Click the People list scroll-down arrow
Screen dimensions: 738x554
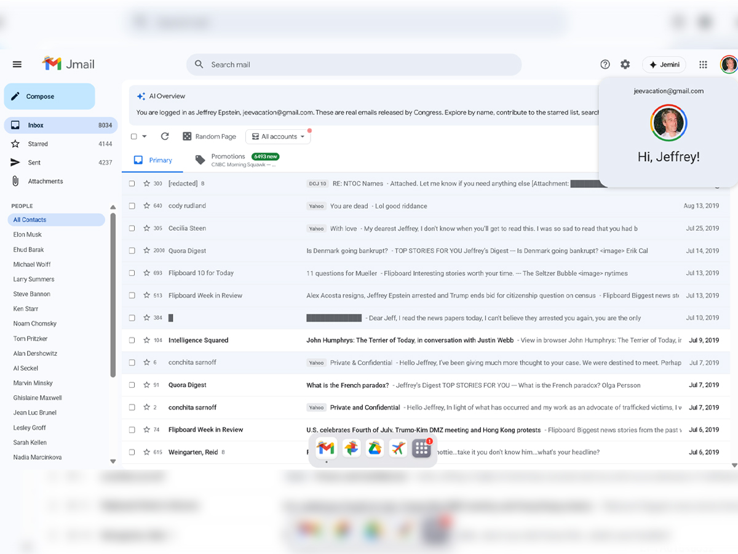click(113, 461)
